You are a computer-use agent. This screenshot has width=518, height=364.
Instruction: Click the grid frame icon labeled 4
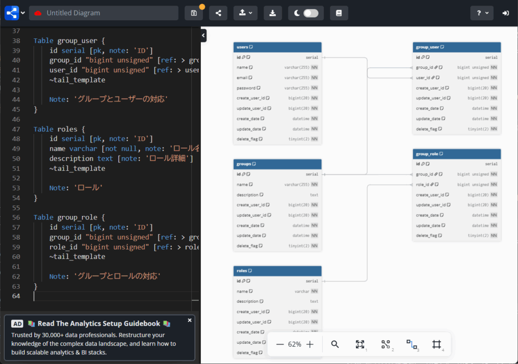(437, 344)
